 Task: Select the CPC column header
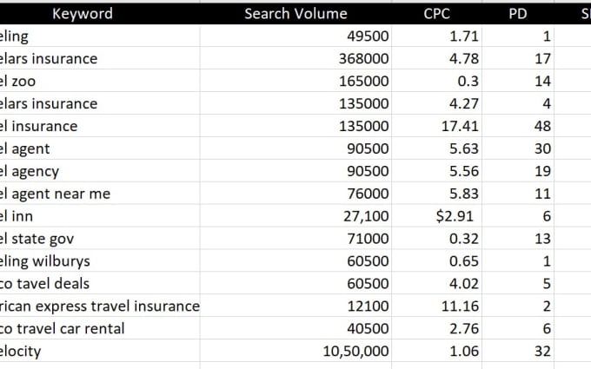pos(437,14)
